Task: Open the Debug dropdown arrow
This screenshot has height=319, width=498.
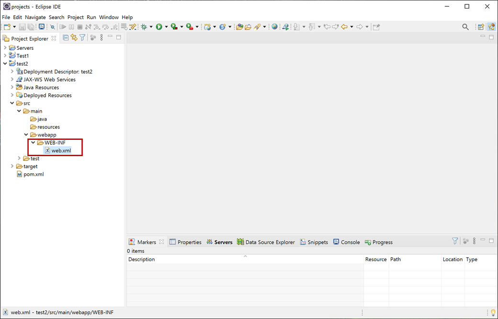Action: pos(151,27)
